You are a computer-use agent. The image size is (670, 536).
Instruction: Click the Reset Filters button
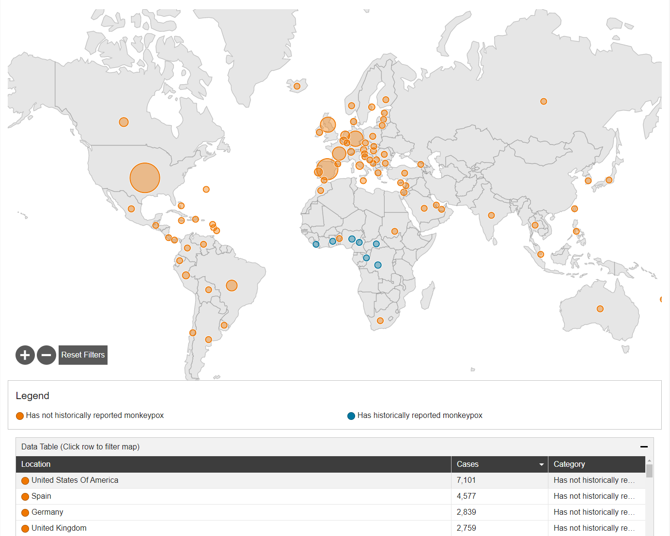(x=83, y=355)
